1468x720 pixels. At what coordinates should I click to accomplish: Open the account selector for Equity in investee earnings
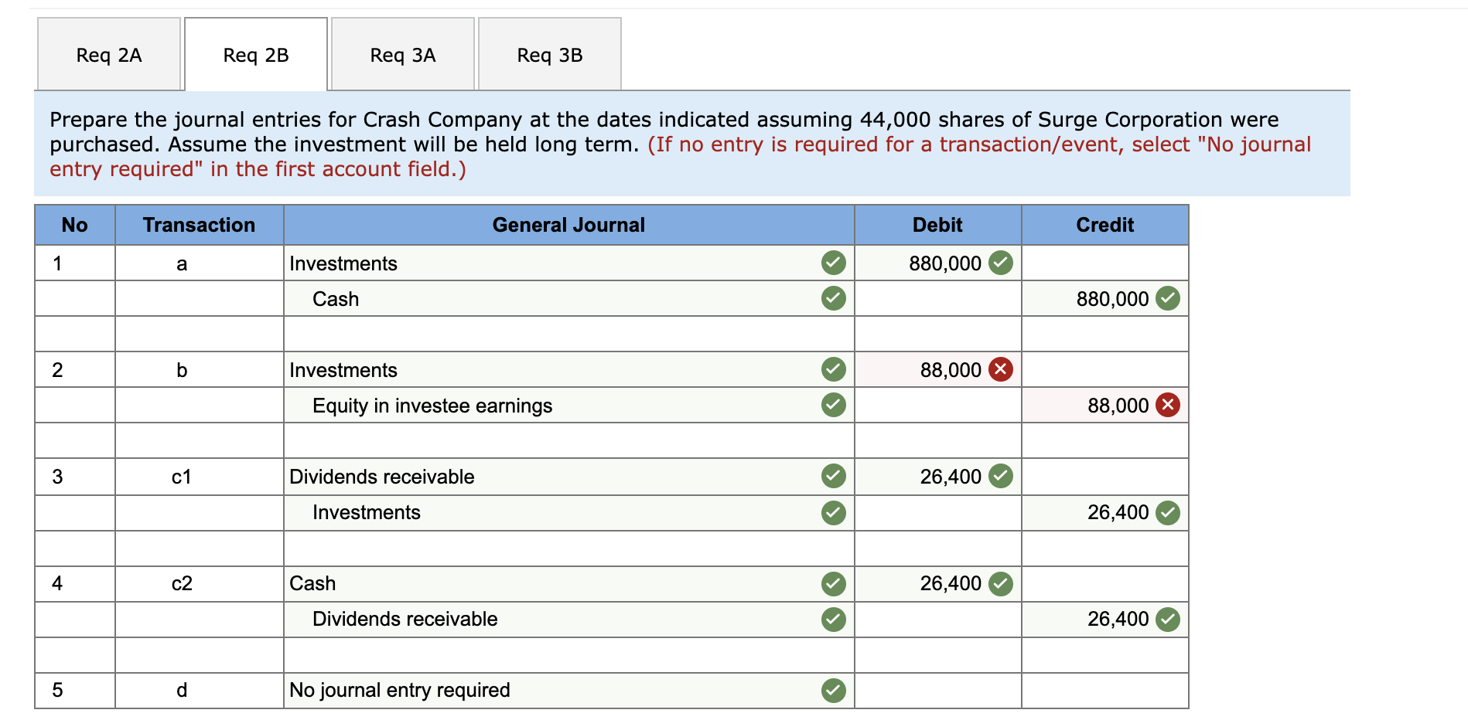point(541,405)
